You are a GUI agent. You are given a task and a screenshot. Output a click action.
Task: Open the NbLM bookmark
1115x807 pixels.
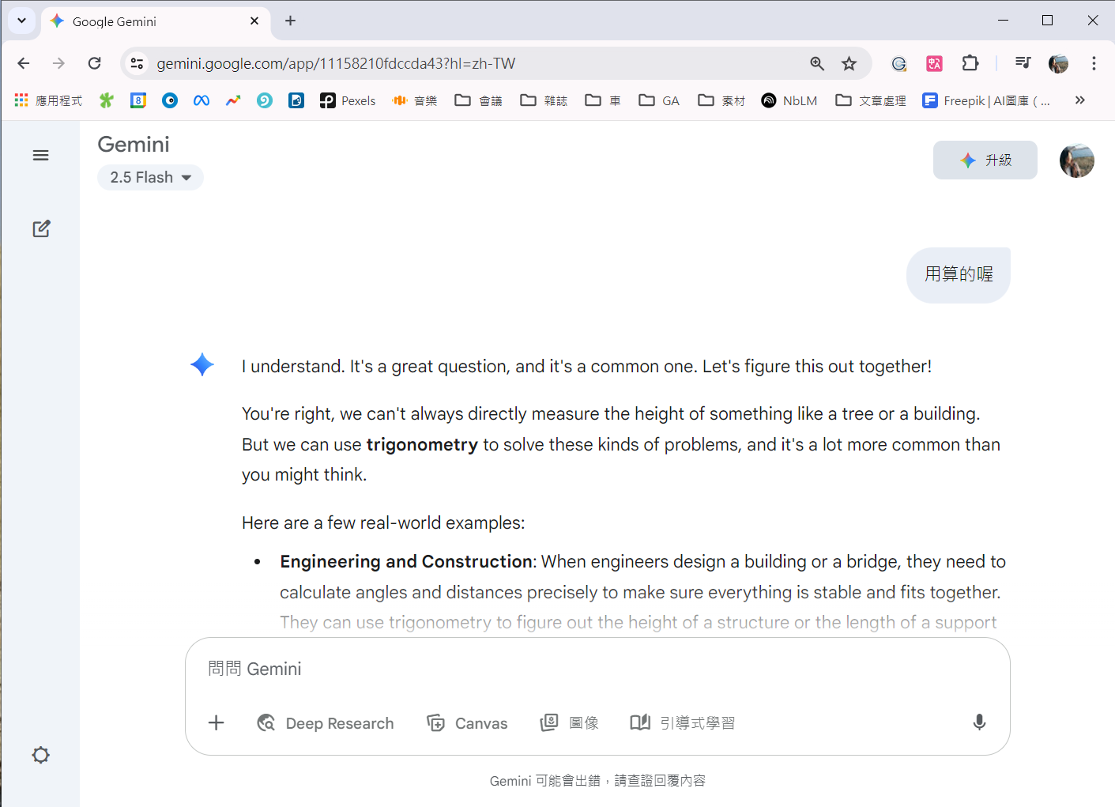tap(789, 100)
